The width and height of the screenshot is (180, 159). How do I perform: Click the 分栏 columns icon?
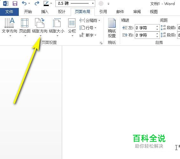tap(72, 23)
